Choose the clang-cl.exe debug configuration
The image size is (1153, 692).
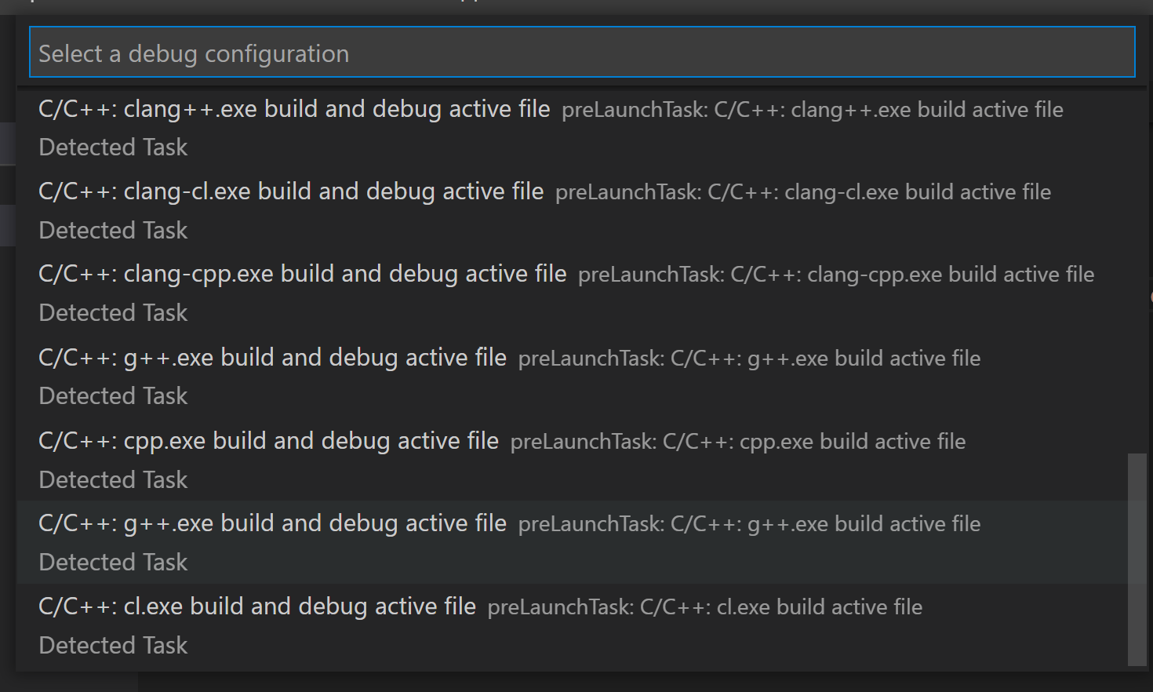pos(291,191)
